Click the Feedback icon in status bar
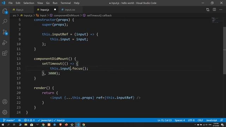Image resolution: width=226 pixels, height=127 pixels. (x=222, y=120)
